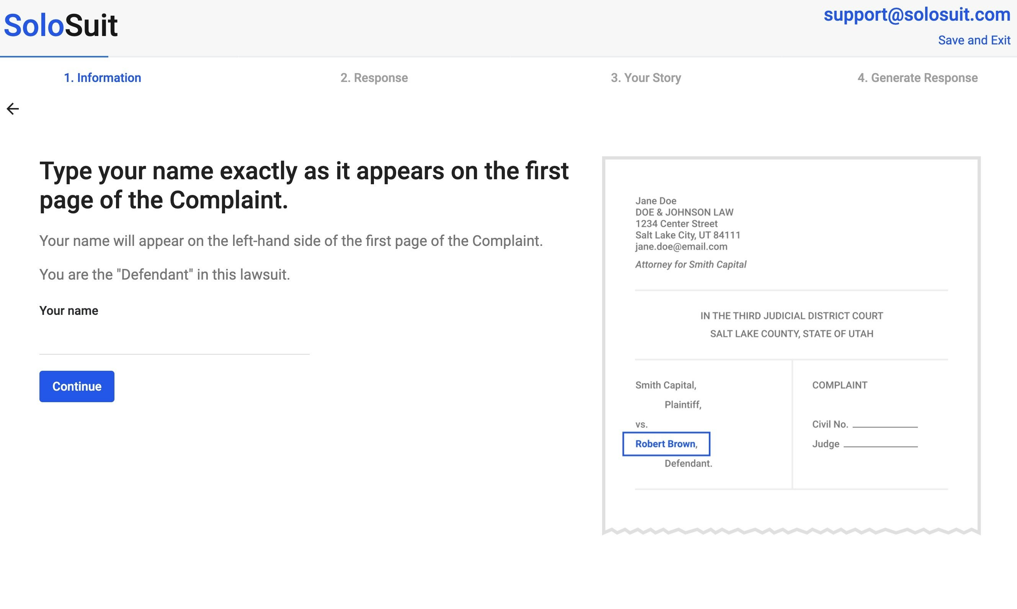1017x609 pixels.
Task: Click the SoloSuit logo
Action: (x=61, y=25)
